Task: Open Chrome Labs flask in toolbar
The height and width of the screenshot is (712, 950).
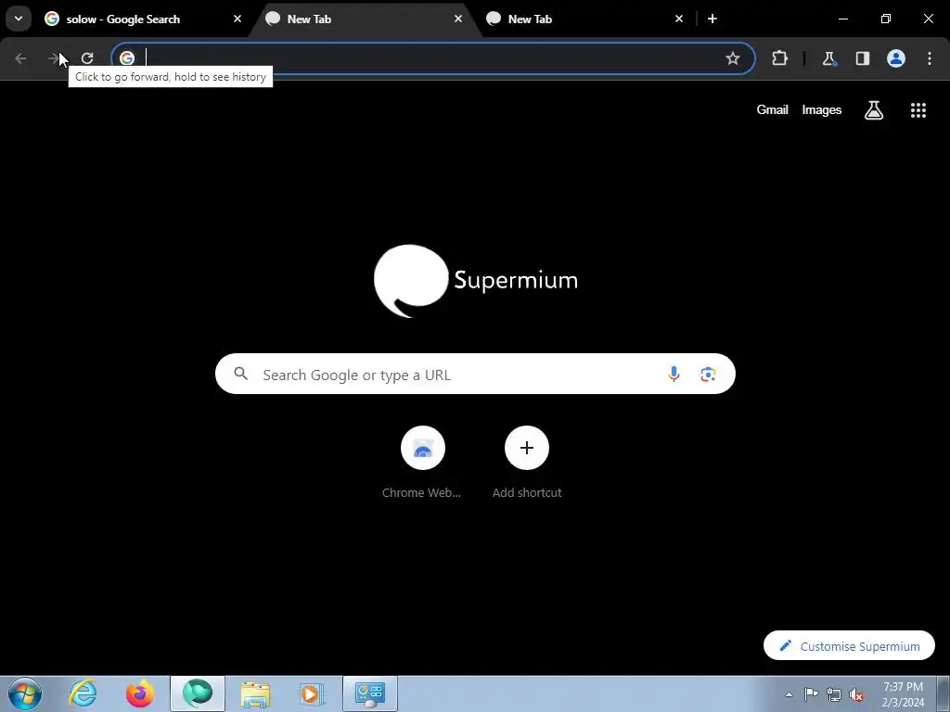Action: click(828, 58)
